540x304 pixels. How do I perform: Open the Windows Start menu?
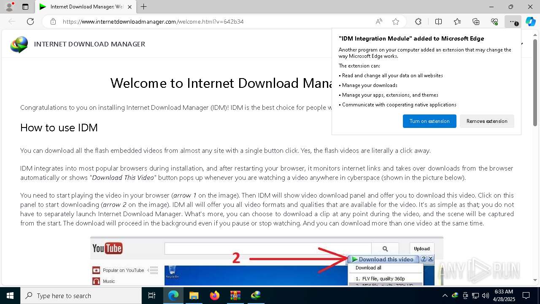pos(10,296)
